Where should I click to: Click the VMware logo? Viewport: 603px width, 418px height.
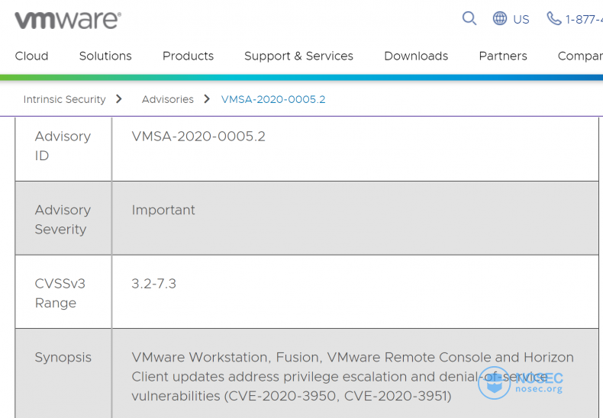68,20
